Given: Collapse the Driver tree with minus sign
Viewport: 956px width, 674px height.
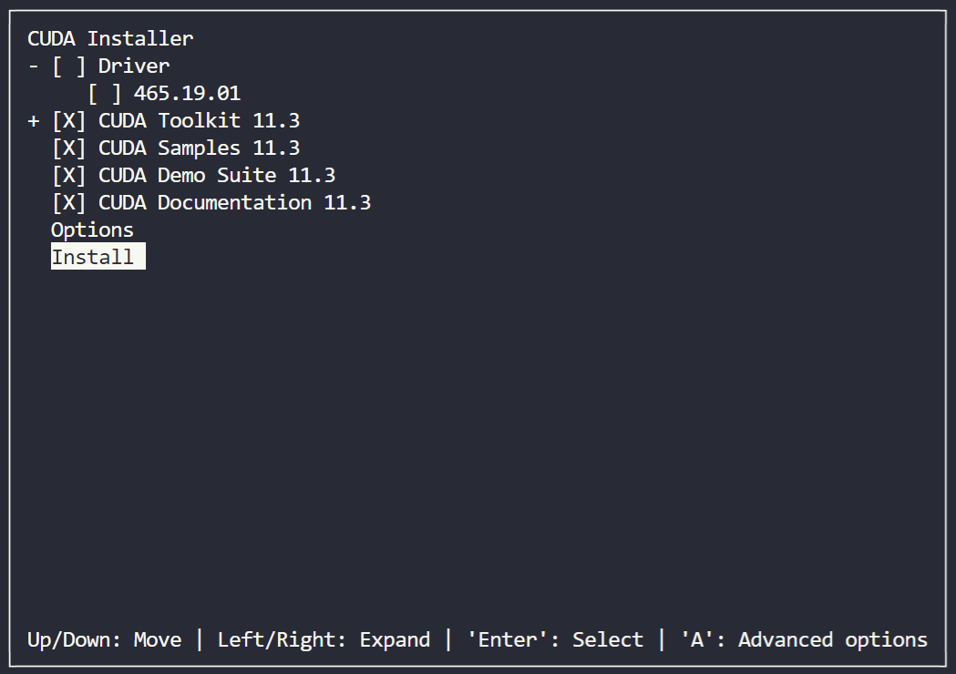Looking at the screenshot, I should pyautogui.click(x=34, y=66).
